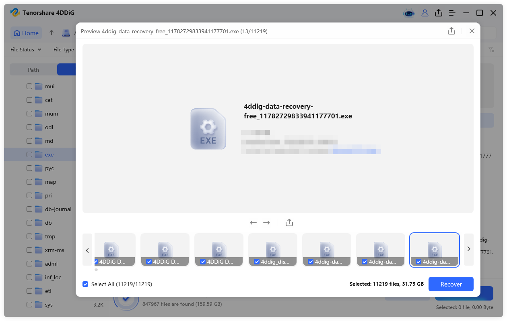Click the 'Selected: 11219 files, 31.75 GB' text
Viewport: 507px width, 321px height.
[x=386, y=284]
